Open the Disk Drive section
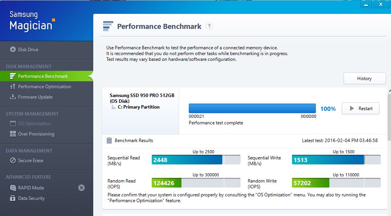 pos(28,50)
